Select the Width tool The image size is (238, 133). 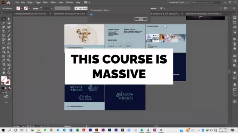[x=3, y=48]
